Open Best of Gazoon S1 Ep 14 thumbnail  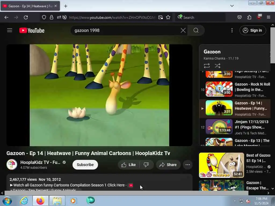pyautogui.click(x=221, y=165)
